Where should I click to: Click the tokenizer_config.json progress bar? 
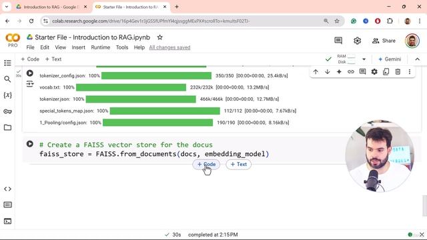pyautogui.click(x=156, y=75)
